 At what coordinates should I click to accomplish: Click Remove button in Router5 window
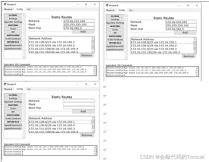click(x=87, y=135)
